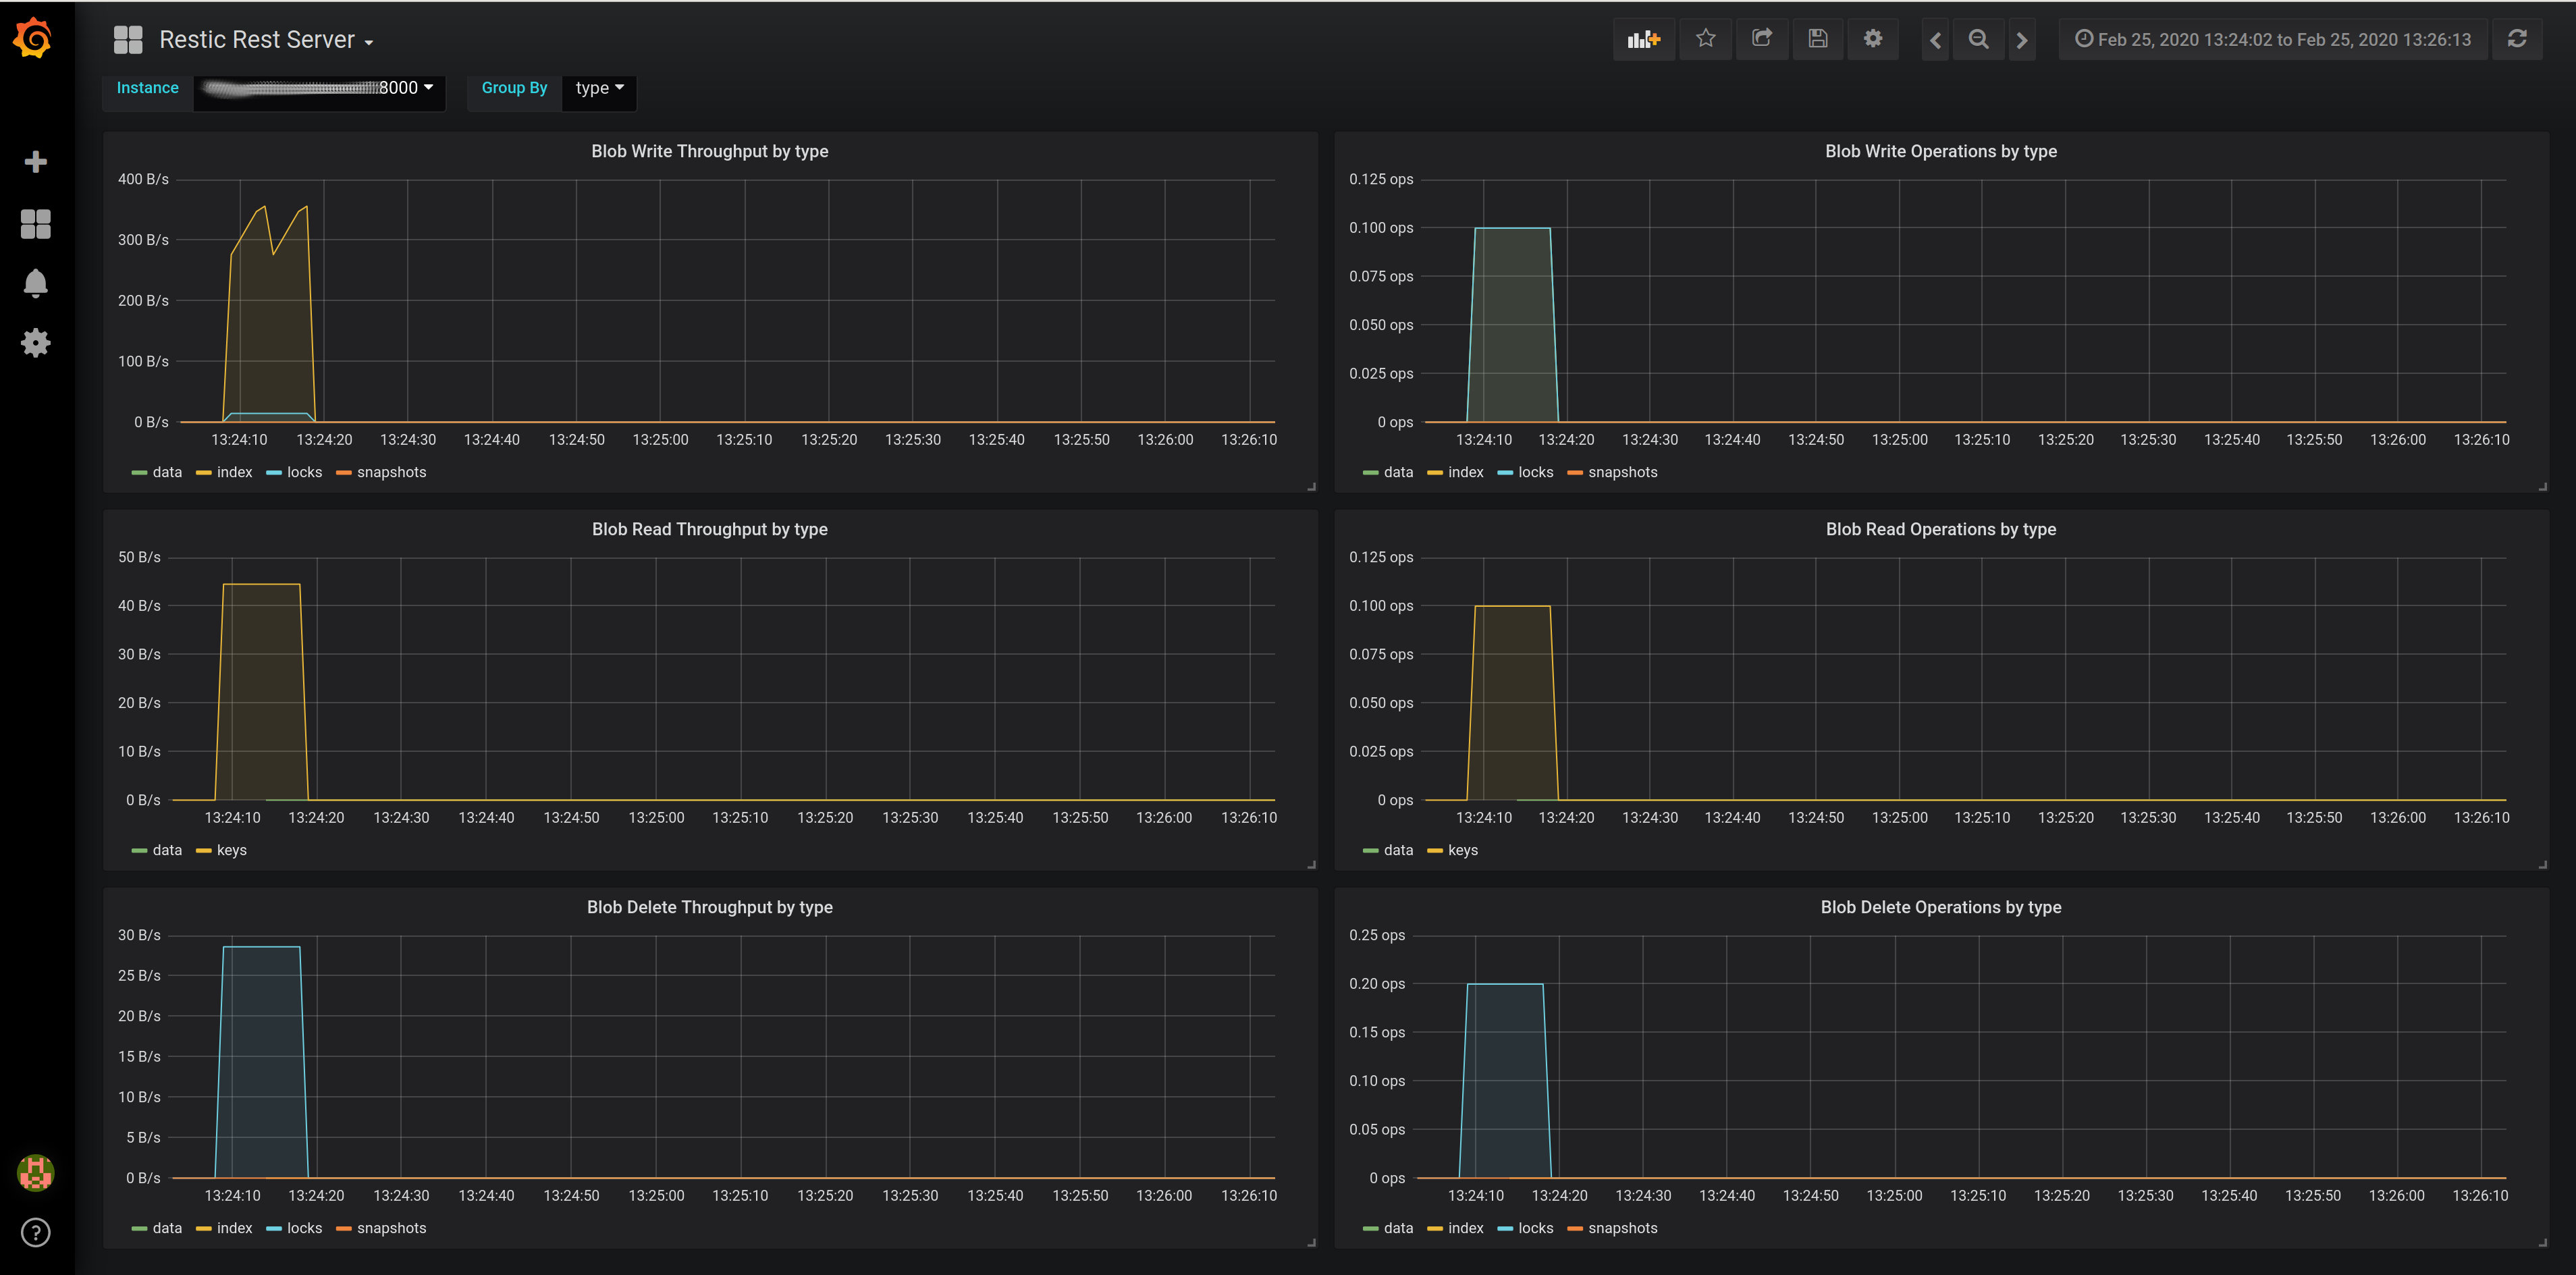The height and width of the screenshot is (1275, 2576).
Task: Click the Add panel toolbar icon
Action: tap(1643, 40)
